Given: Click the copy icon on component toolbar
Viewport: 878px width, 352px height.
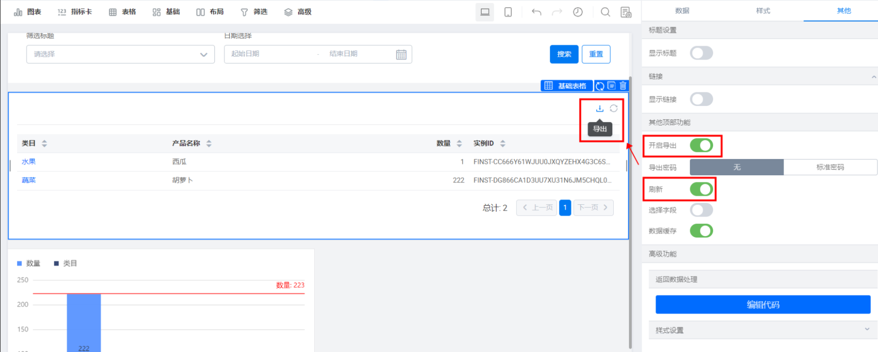Looking at the screenshot, I should click(x=611, y=86).
